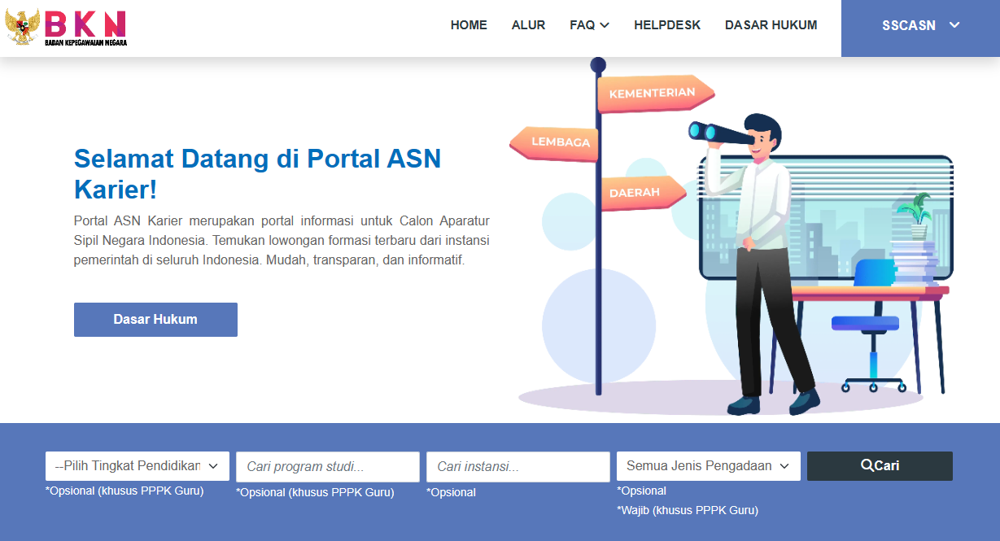1000x541 pixels.
Task: Click the KEMENTERIAN signpost in the illustration
Action: (656, 94)
